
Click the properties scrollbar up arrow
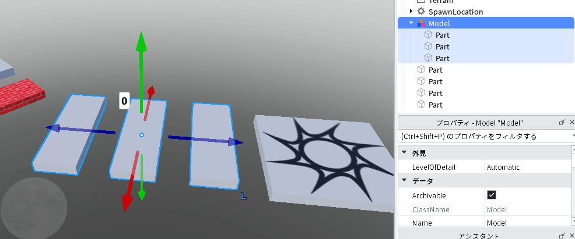click(573, 149)
